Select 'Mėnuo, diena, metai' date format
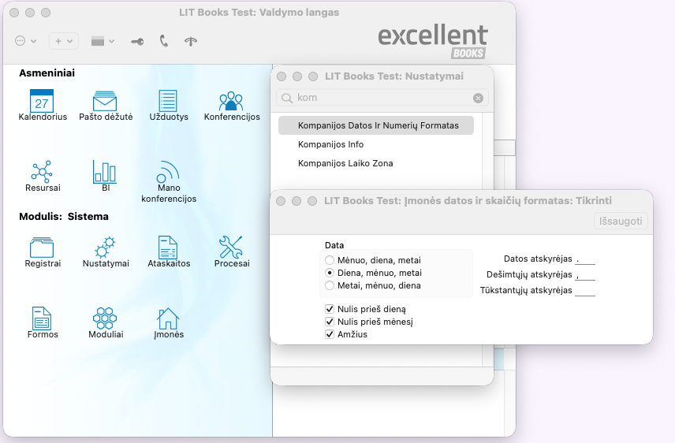Screen dimensions: 675x443 [x=330, y=259]
